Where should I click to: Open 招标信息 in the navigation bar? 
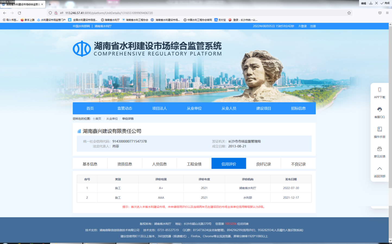(x=298, y=108)
